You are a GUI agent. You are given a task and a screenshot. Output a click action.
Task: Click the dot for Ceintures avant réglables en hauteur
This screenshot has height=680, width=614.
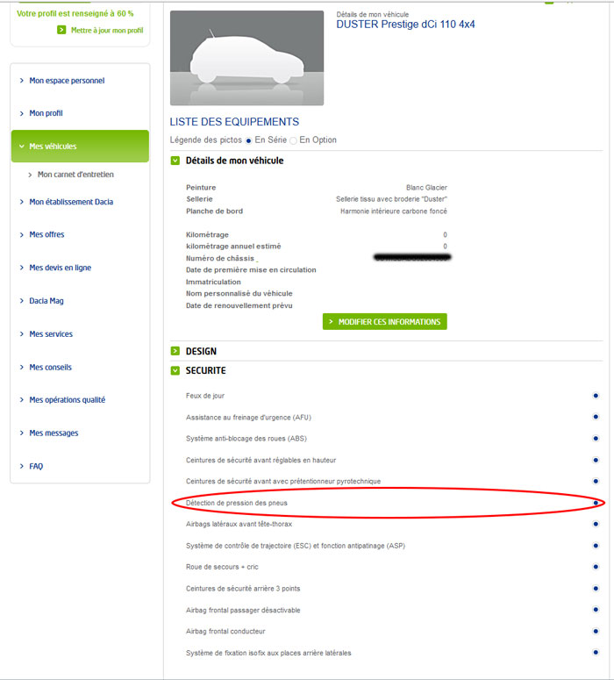coord(596,460)
